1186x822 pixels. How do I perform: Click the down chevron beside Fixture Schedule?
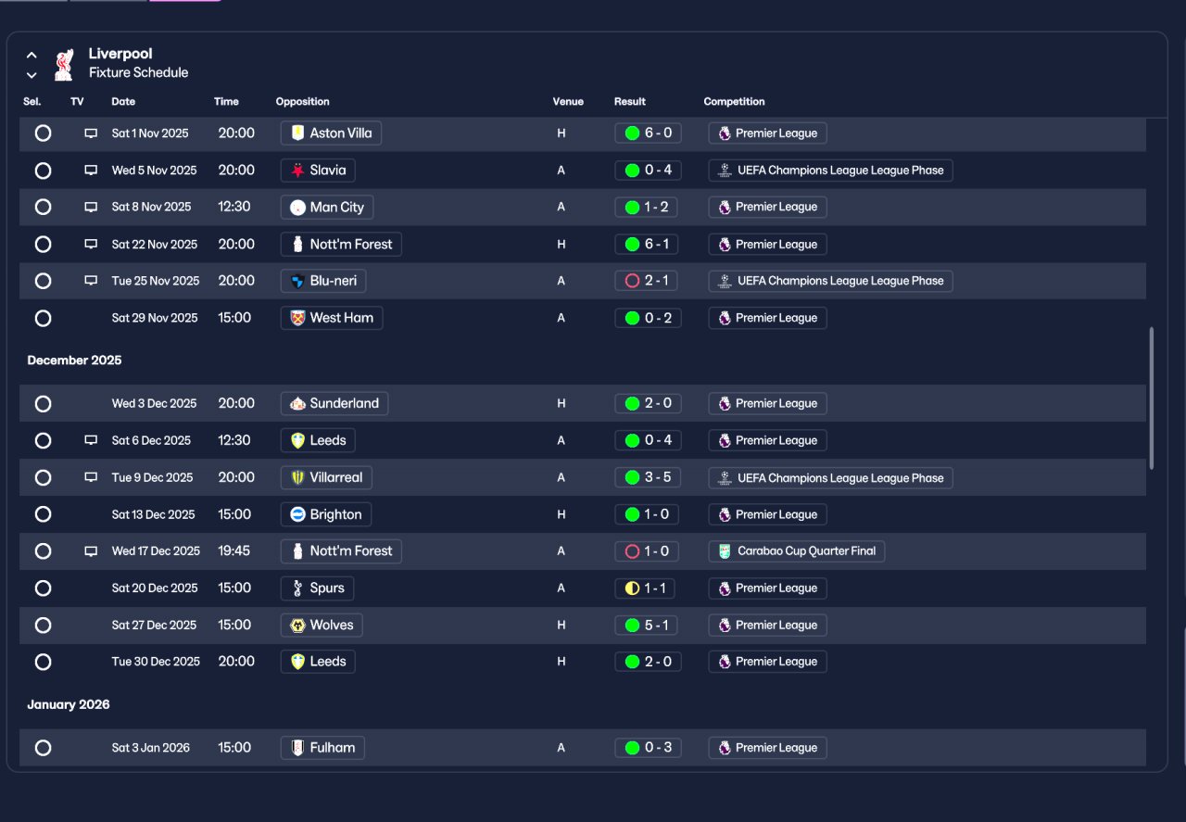point(32,75)
